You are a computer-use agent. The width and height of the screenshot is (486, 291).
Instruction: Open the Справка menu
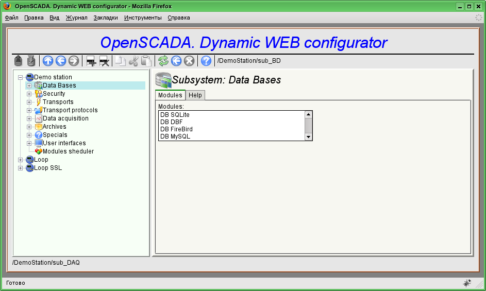[179, 18]
